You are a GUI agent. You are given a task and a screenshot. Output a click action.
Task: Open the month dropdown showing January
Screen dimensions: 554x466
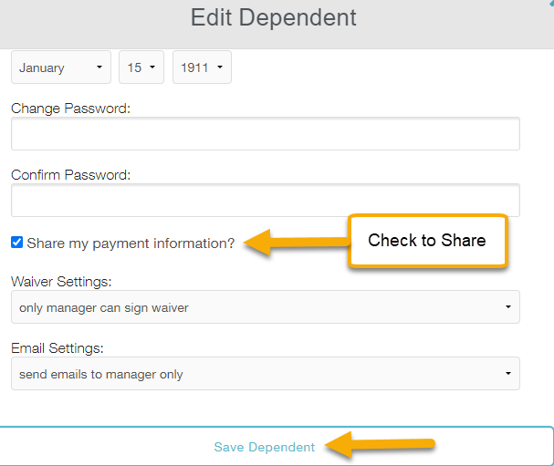click(x=60, y=67)
